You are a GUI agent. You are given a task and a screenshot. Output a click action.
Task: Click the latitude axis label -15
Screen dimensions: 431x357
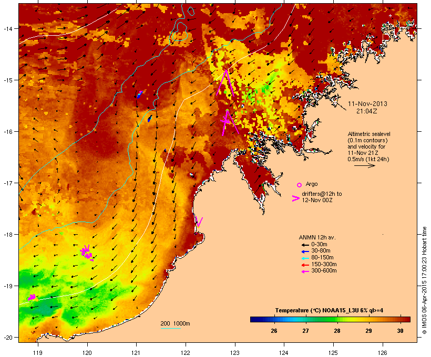pyautogui.click(x=8, y=80)
